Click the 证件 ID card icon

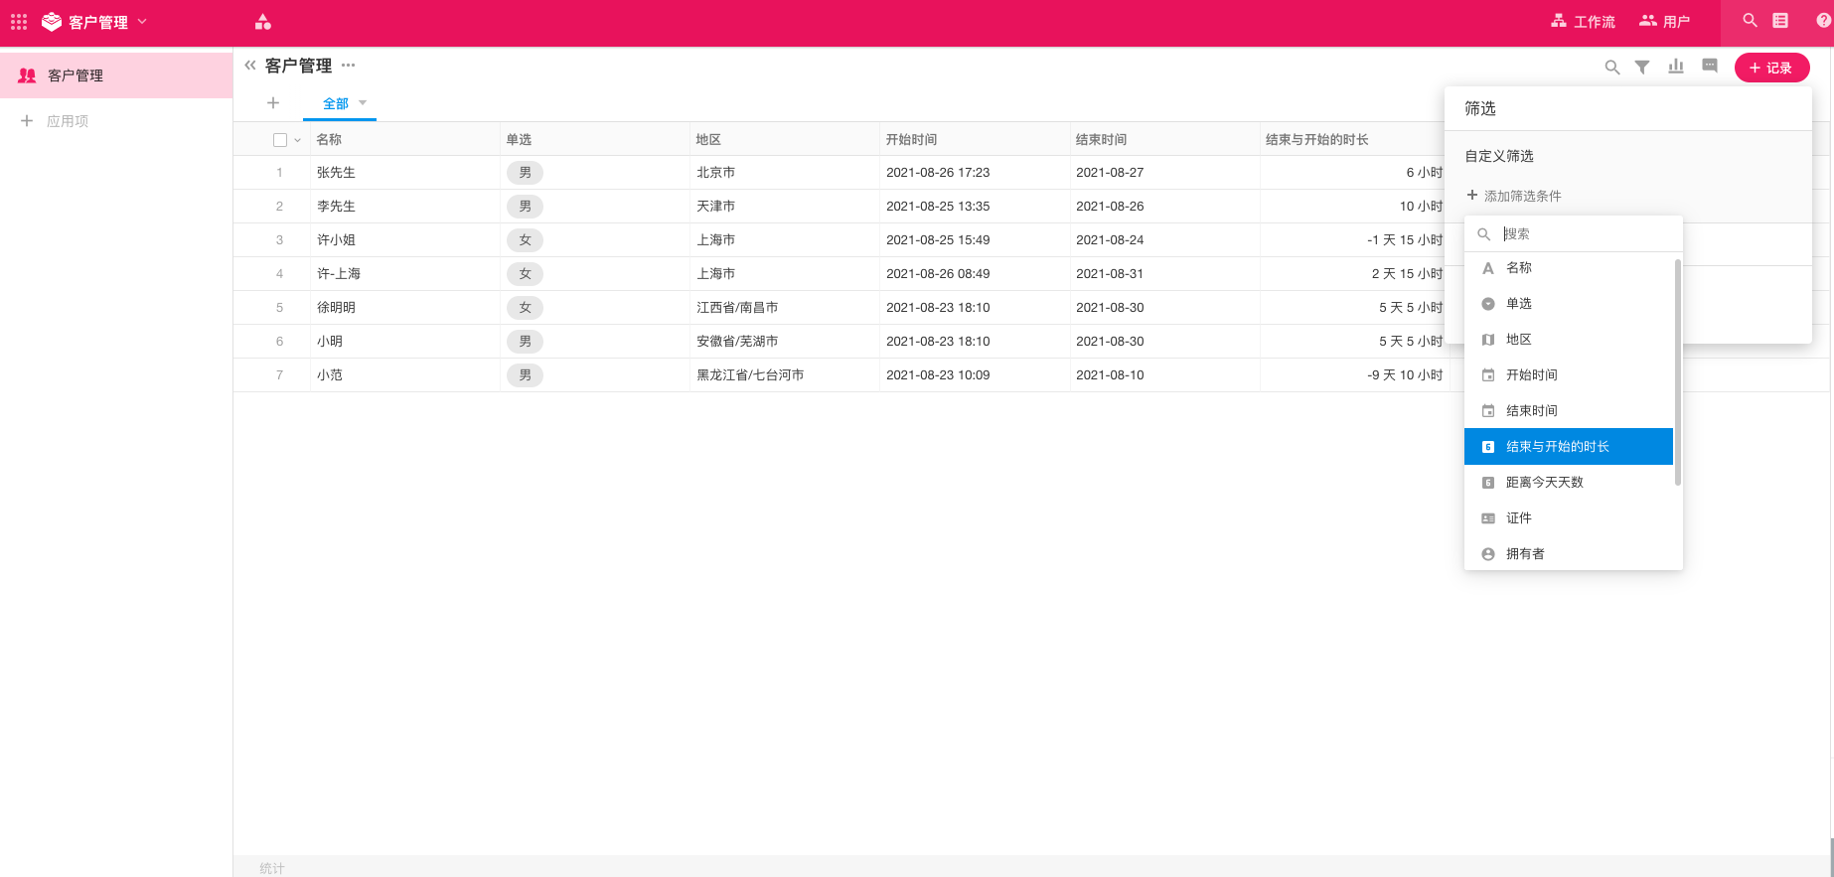pos(1488,518)
